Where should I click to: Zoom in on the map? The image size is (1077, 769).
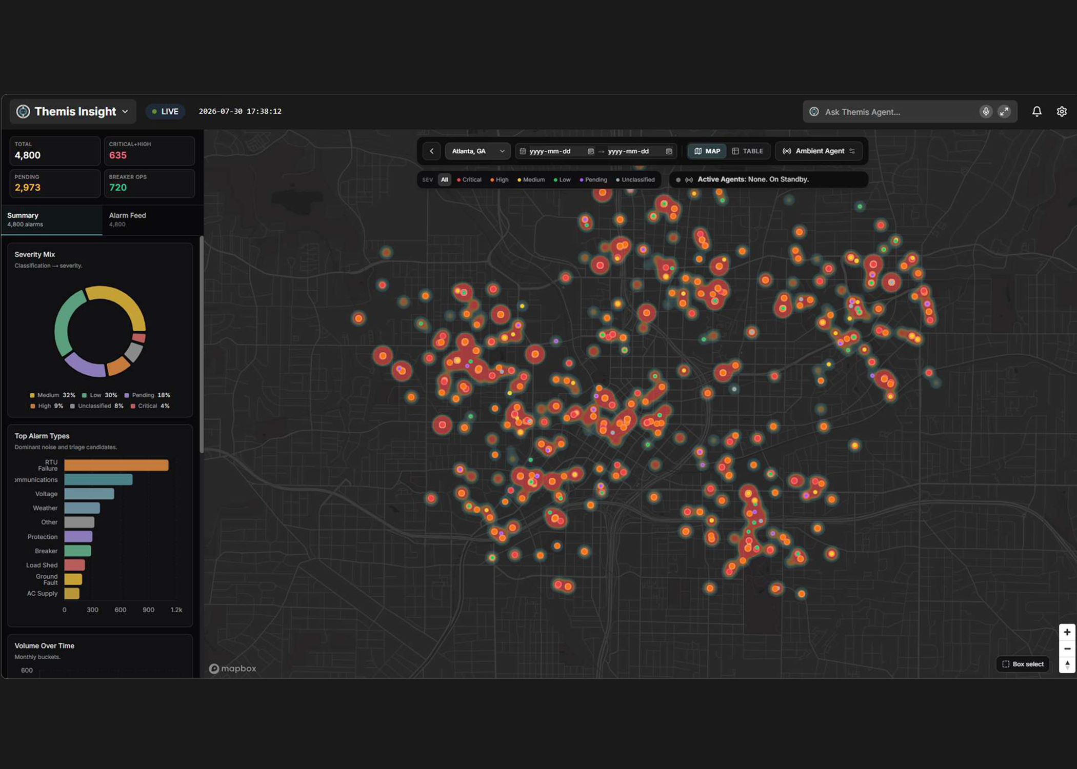[x=1067, y=632]
